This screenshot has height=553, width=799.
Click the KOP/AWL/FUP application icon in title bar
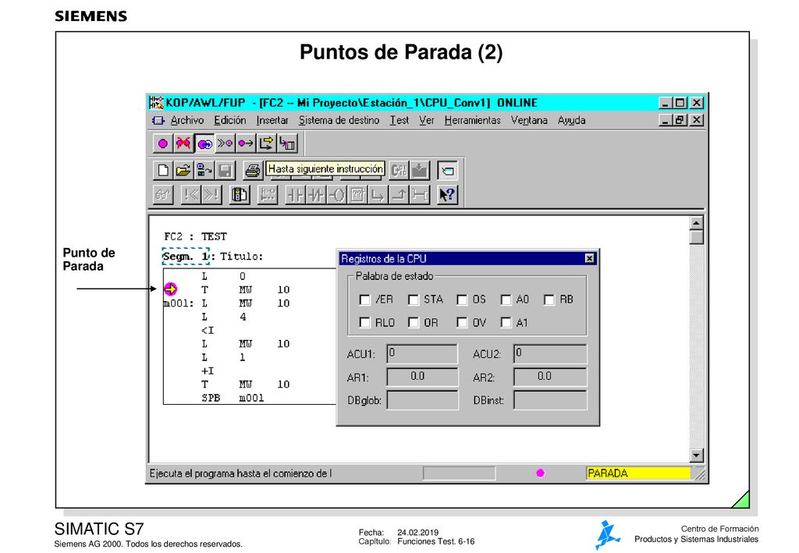point(156,103)
